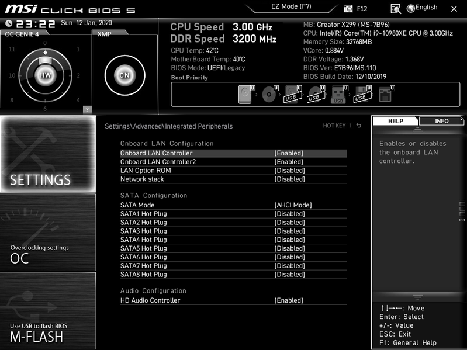
Task: Select the SATA8 Hot Plug row
Action: click(234, 274)
